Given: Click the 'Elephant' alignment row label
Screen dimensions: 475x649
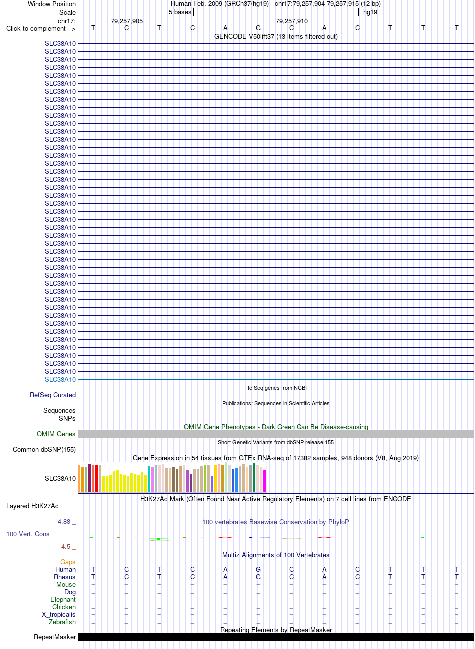Looking at the screenshot, I should click(63, 599).
